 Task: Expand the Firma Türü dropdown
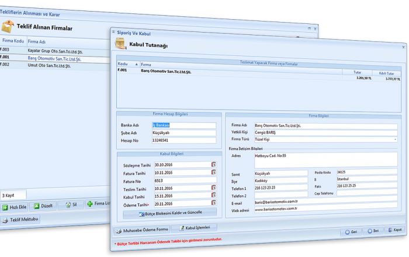[396, 140]
